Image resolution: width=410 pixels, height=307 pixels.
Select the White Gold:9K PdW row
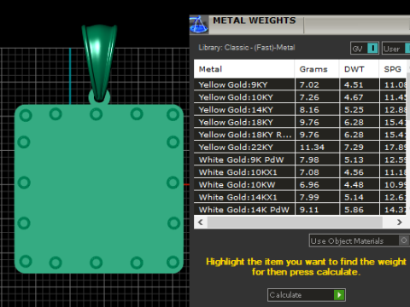pyautogui.click(x=300, y=159)
